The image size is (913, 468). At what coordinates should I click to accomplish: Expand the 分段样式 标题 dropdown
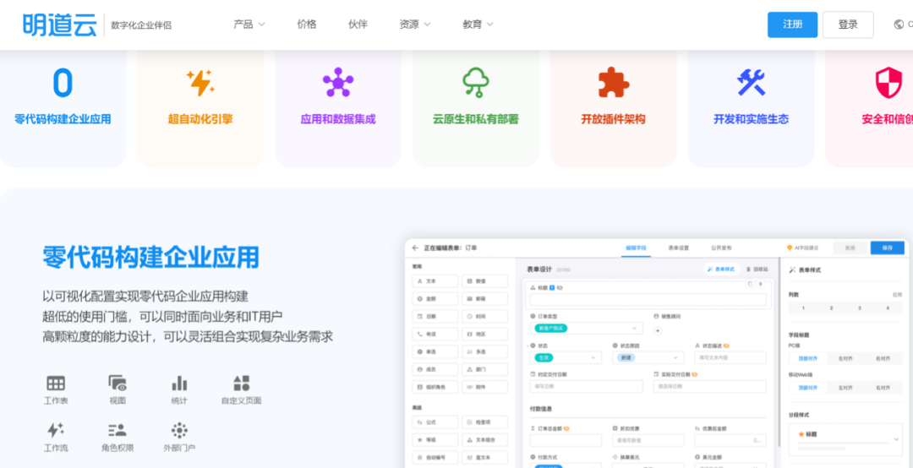coord(845,439)
